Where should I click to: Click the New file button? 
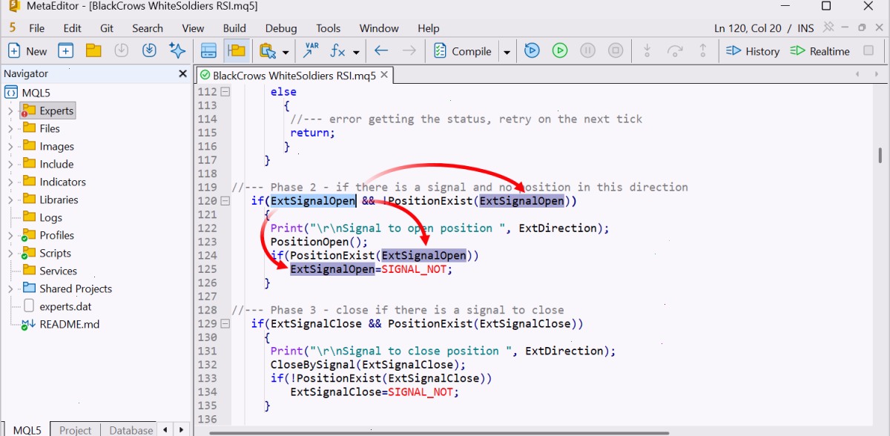click(27, 51)
